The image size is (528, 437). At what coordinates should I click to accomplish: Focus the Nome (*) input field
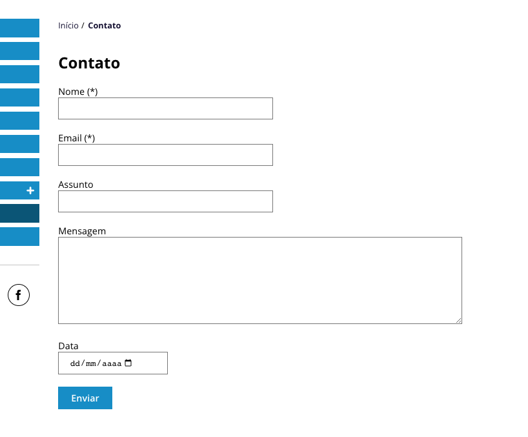point(165,108)
